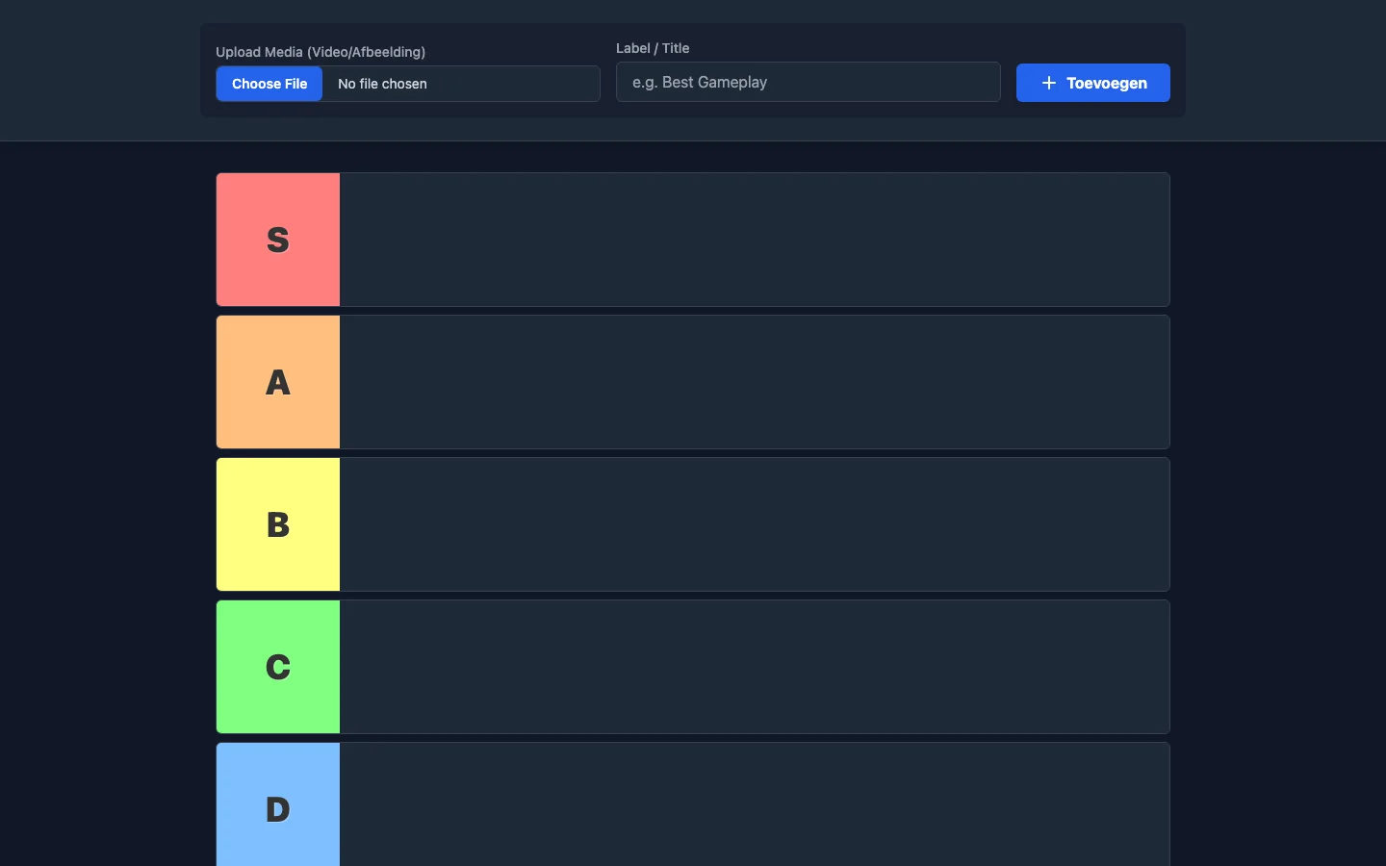1386x866 pixels.
Task: Click the Toevoegen add button
Action: click(x=1093, y=83)
